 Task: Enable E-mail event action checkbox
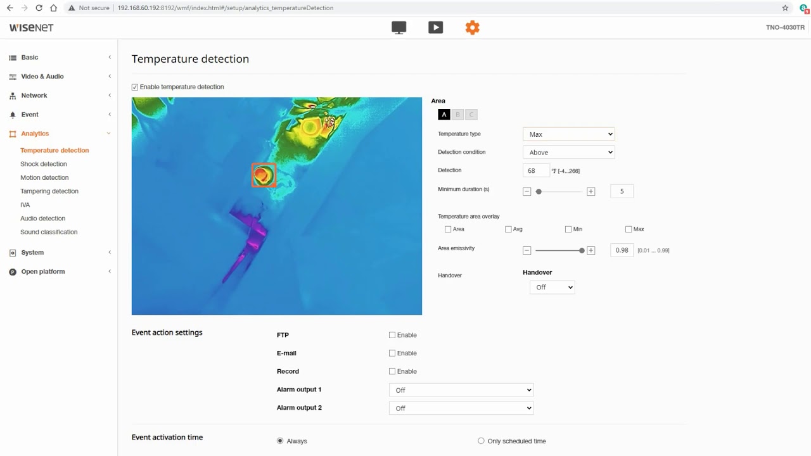(x=392, y=353)
